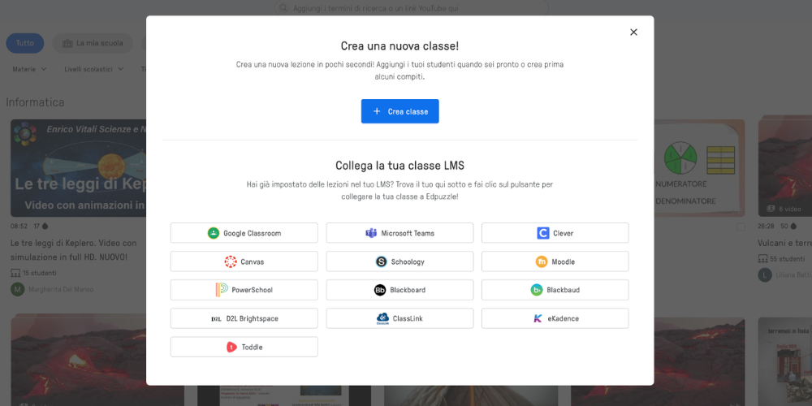The image size is (812, 406).
Task: Select the Microsoft Teams logo
Action: coord(371,233)
